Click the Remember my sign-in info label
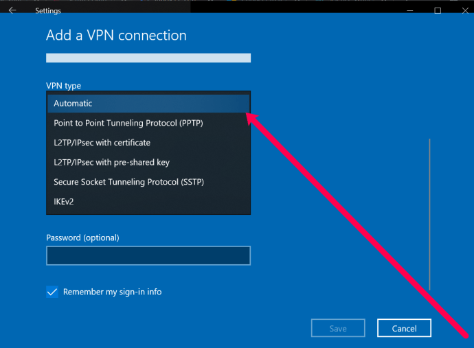This screenshot has height=348, width=474. [112, 292]
